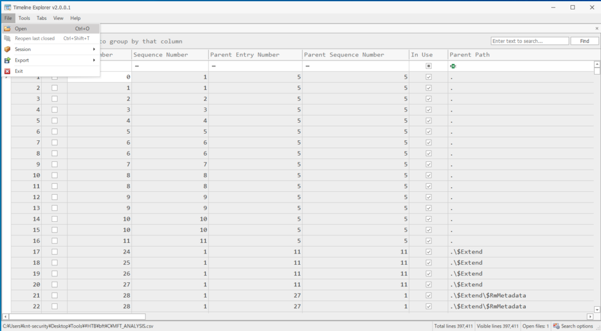Click the Open folder icon in File menu

click(7, 28)
